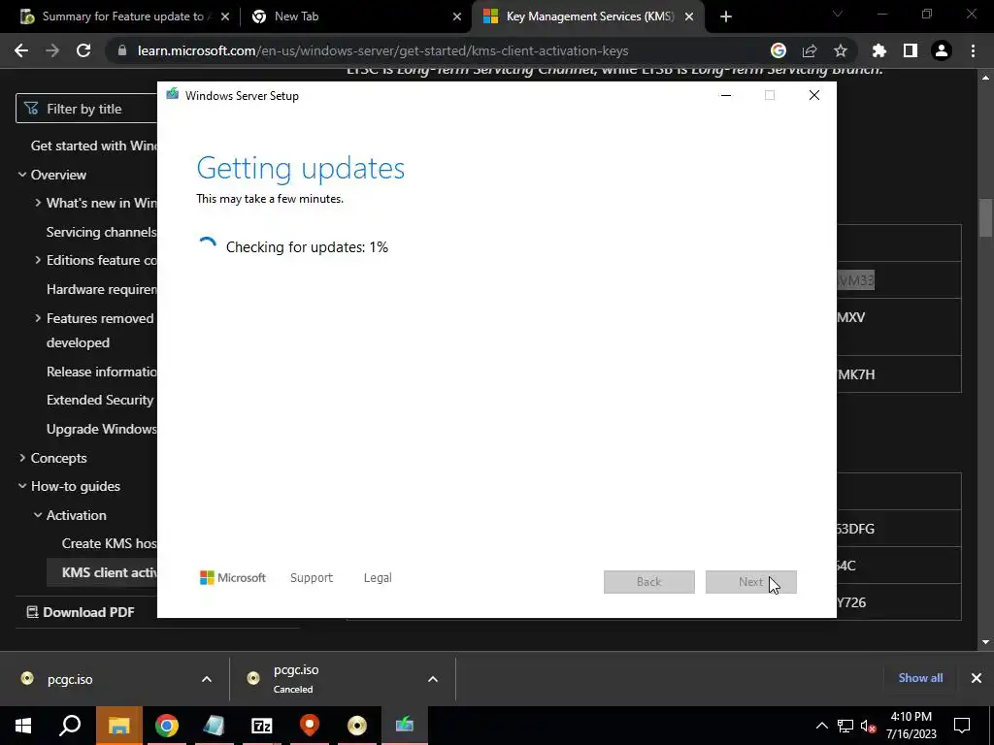Click the address bar URL

tap(382, 50)
